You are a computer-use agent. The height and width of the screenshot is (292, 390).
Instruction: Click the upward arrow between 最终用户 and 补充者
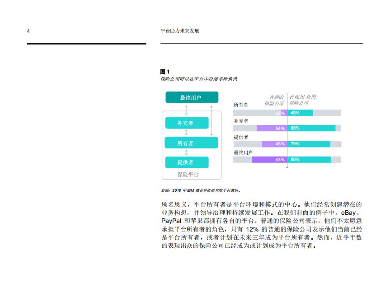(x=185, y=109)
